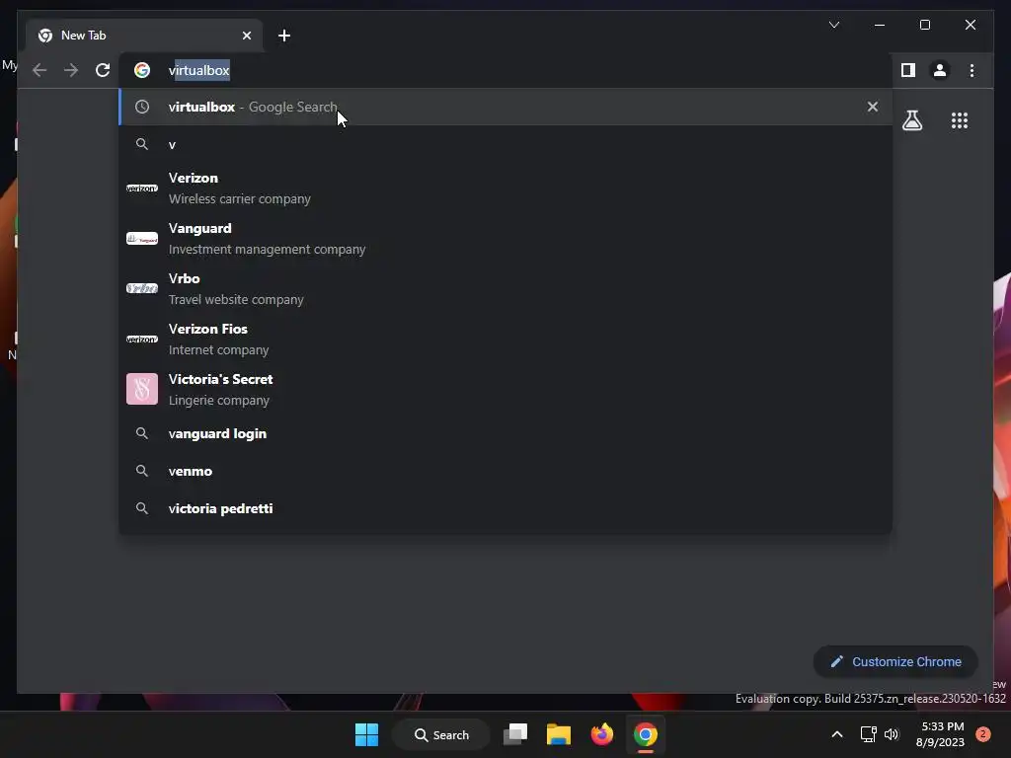Open Chrome Labs flask icon
The image size is (1011, 758).
pos(911,120)
